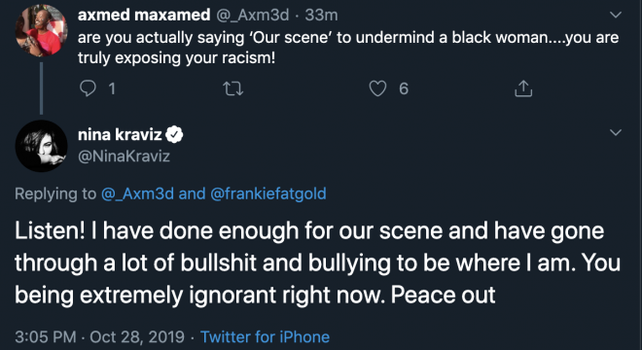Open nina kraviz's profile avatar
The image size is (642, 350).
pos(42,146)
